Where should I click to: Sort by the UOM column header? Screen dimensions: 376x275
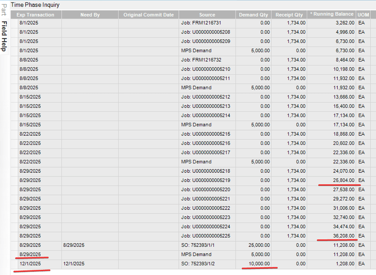[363, 14]
